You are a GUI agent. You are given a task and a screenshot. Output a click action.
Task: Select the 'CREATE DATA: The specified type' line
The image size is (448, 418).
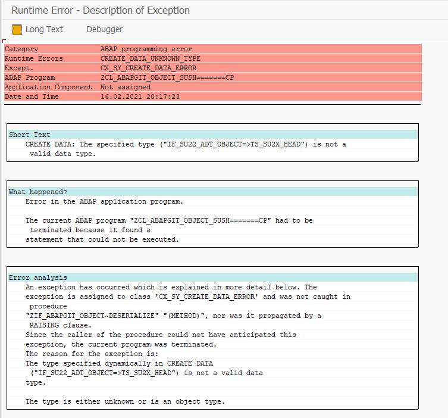click(x=186, y=144)
